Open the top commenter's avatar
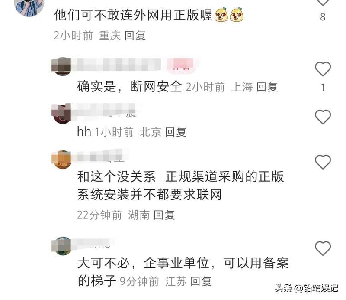Screen dimensions: 346x300 click(x=29, y=8)
